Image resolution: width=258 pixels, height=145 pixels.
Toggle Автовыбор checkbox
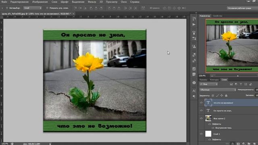tap(7, 8)
